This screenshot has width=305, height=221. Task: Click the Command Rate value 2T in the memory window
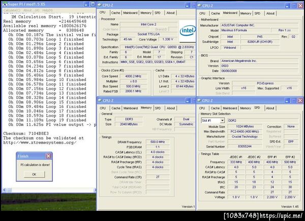[158, 177]
